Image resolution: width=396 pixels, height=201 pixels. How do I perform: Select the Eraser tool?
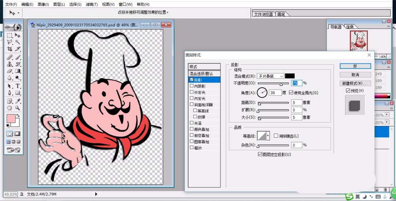(10, 71)
